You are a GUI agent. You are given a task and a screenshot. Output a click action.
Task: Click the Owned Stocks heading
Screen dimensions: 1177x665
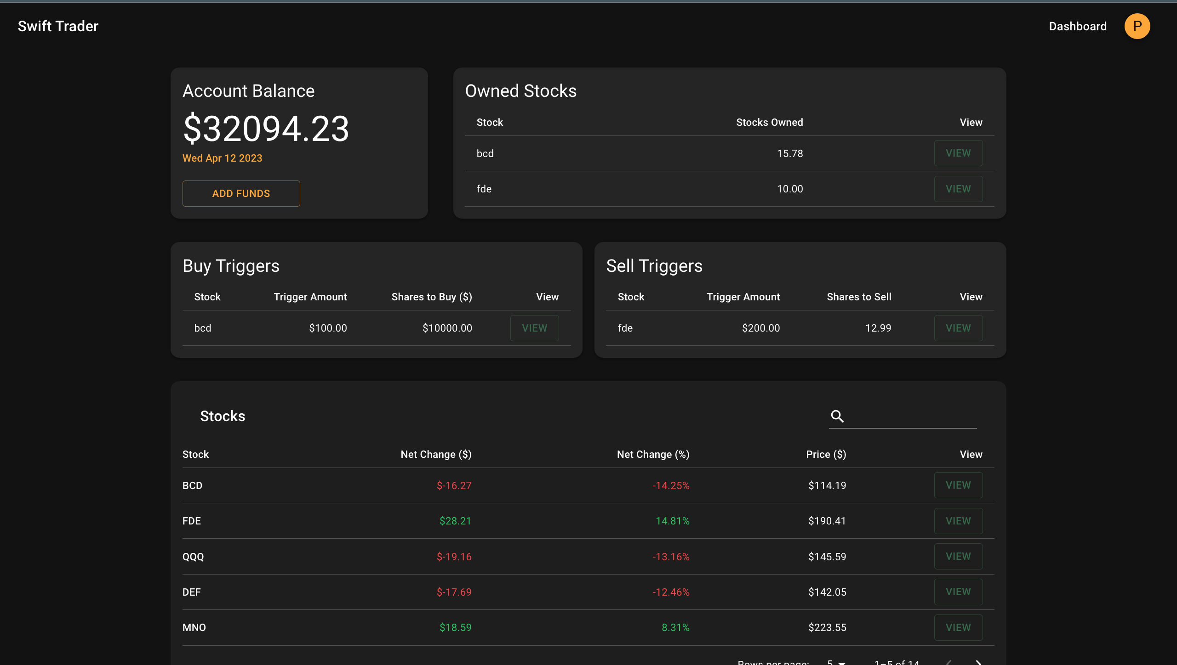click(x=521, y=91)
